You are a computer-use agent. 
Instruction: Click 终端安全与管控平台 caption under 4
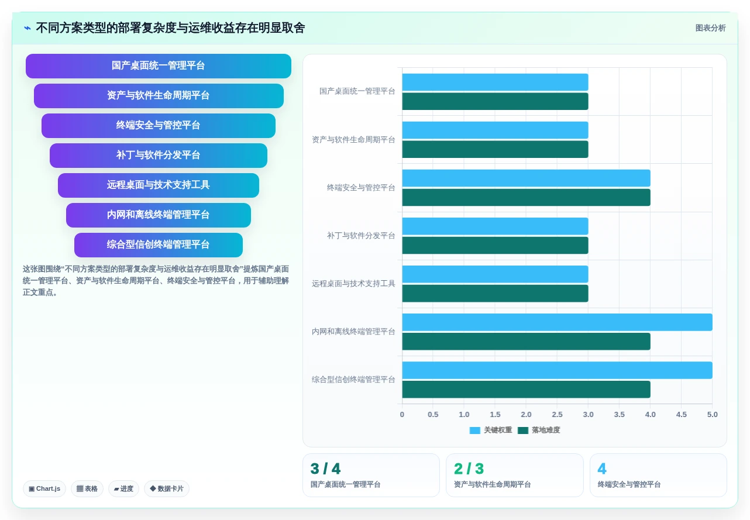[629, 485]
